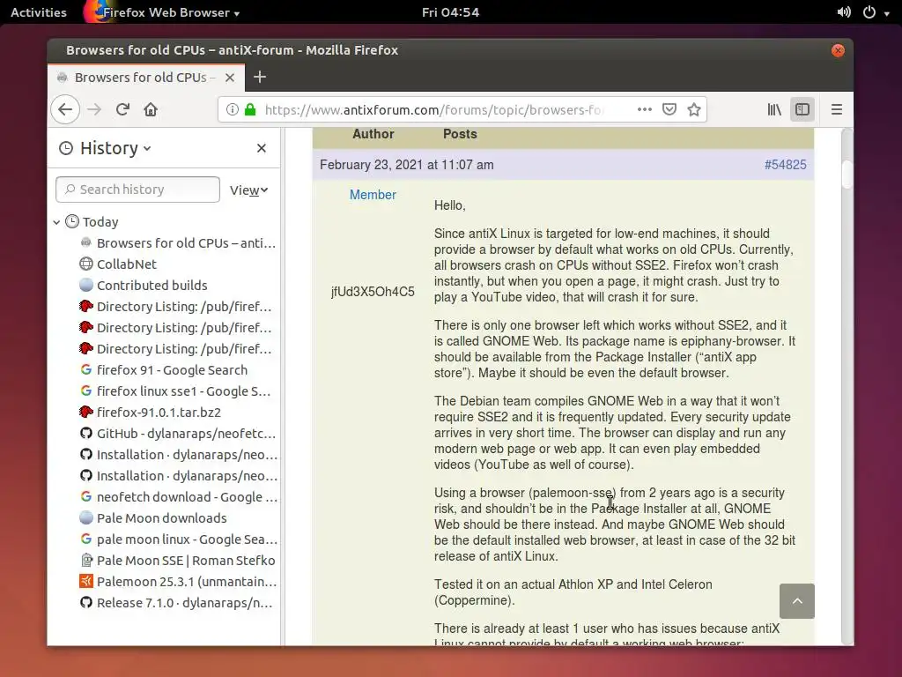Open page actions three-dot menu
The width and height of the screenshot is (902, 677).
point(645,109)
